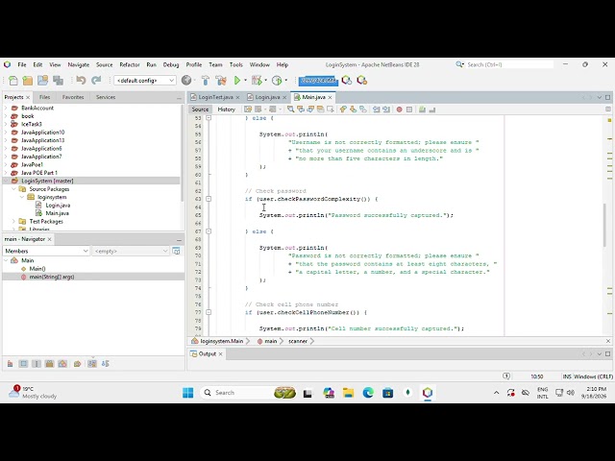Open the default config dropdown
The height and width of the screenshot is (461, 615).
145,81
